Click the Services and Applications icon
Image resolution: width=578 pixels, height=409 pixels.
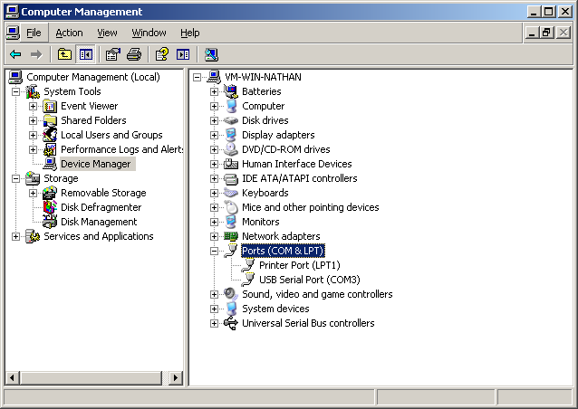pyautogui.click(x=33, y=236)
